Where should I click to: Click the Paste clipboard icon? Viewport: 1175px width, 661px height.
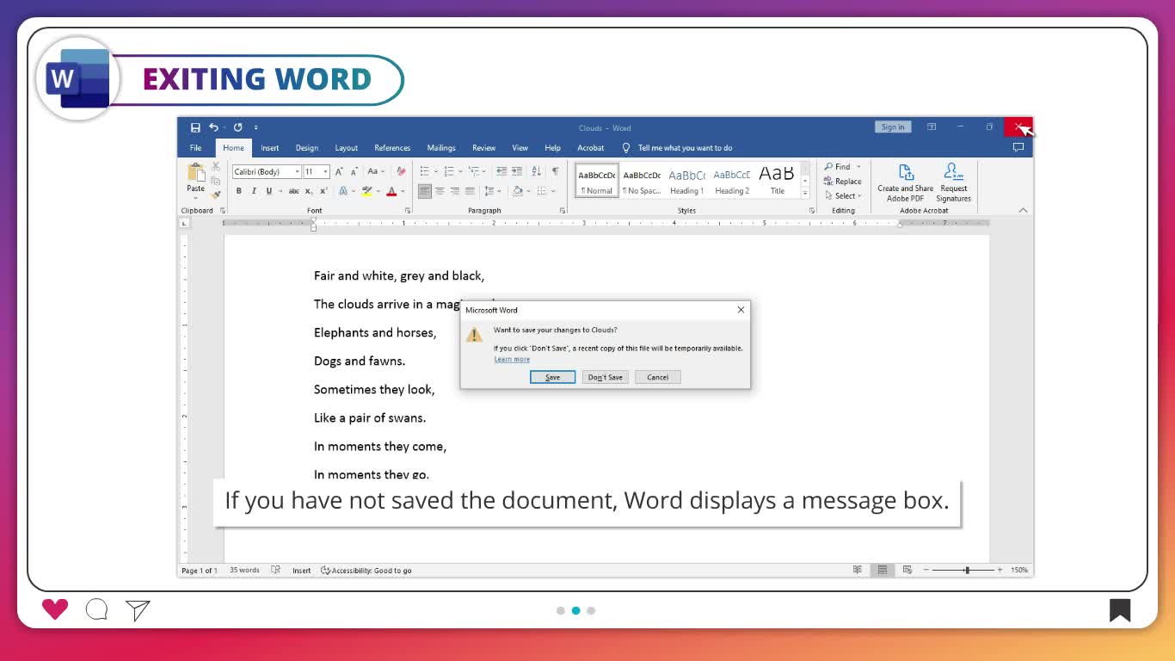pos(196,174)
